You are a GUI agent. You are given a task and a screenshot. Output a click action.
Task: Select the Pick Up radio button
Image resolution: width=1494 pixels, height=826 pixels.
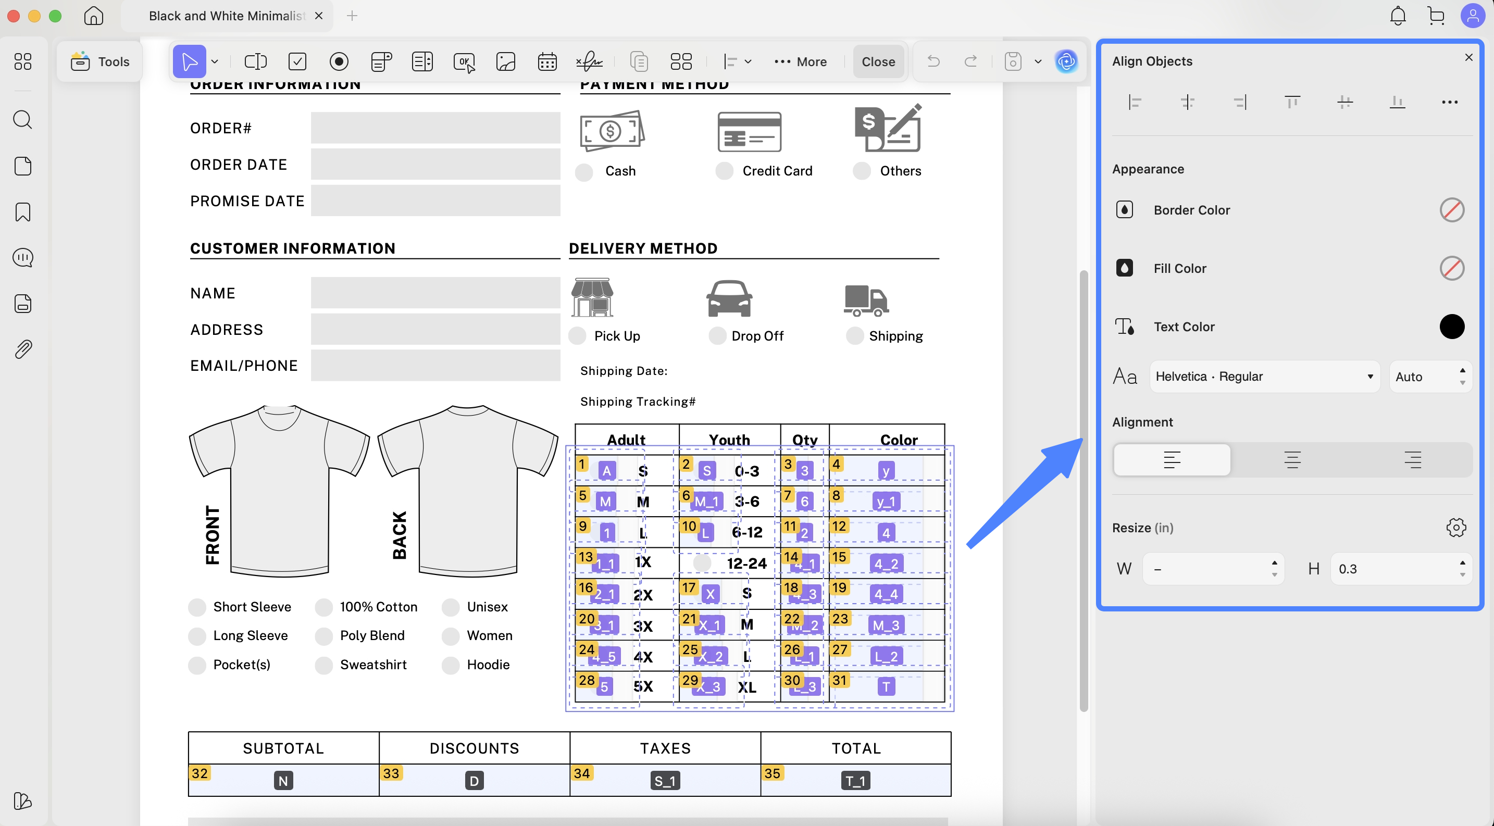point(578,336)
